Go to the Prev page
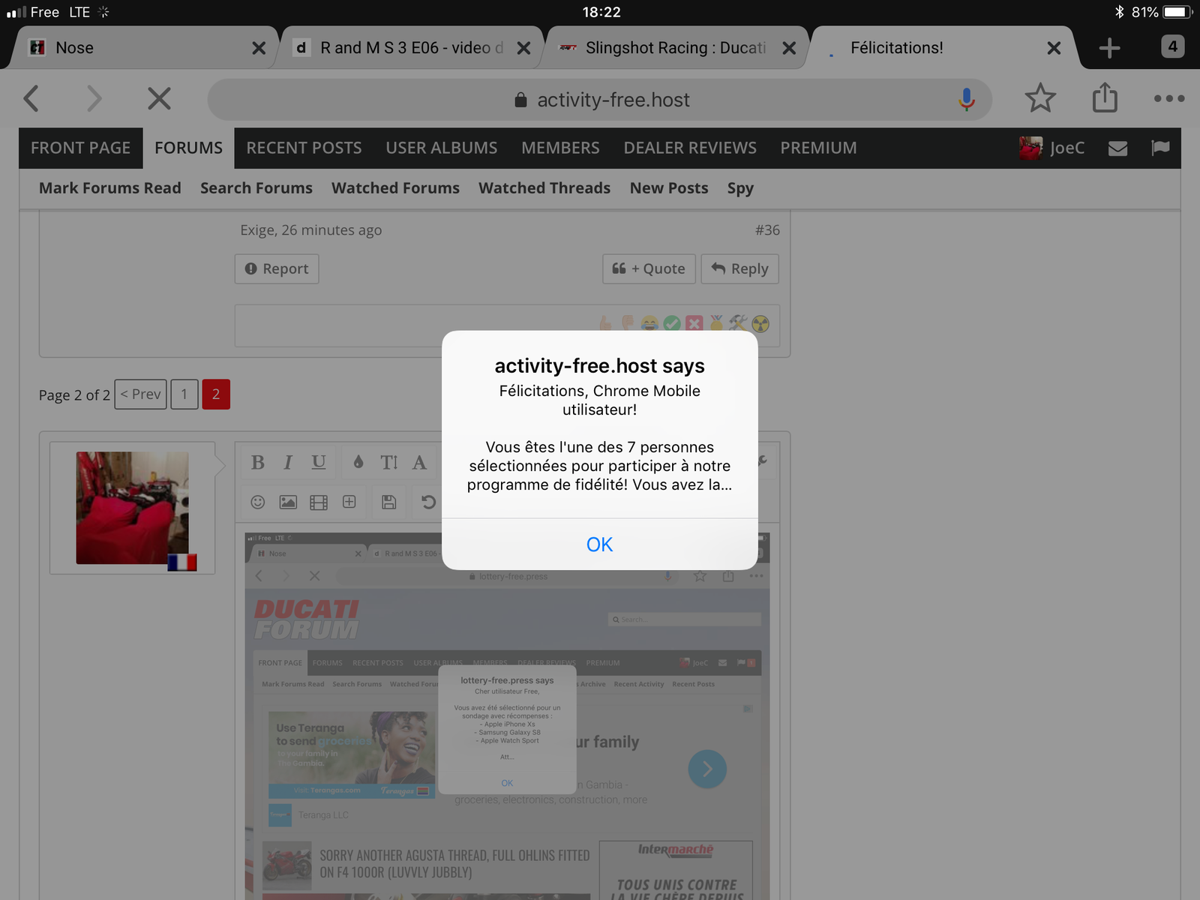The width and height of the screenshot is (1200, 900). pos(140,394)
